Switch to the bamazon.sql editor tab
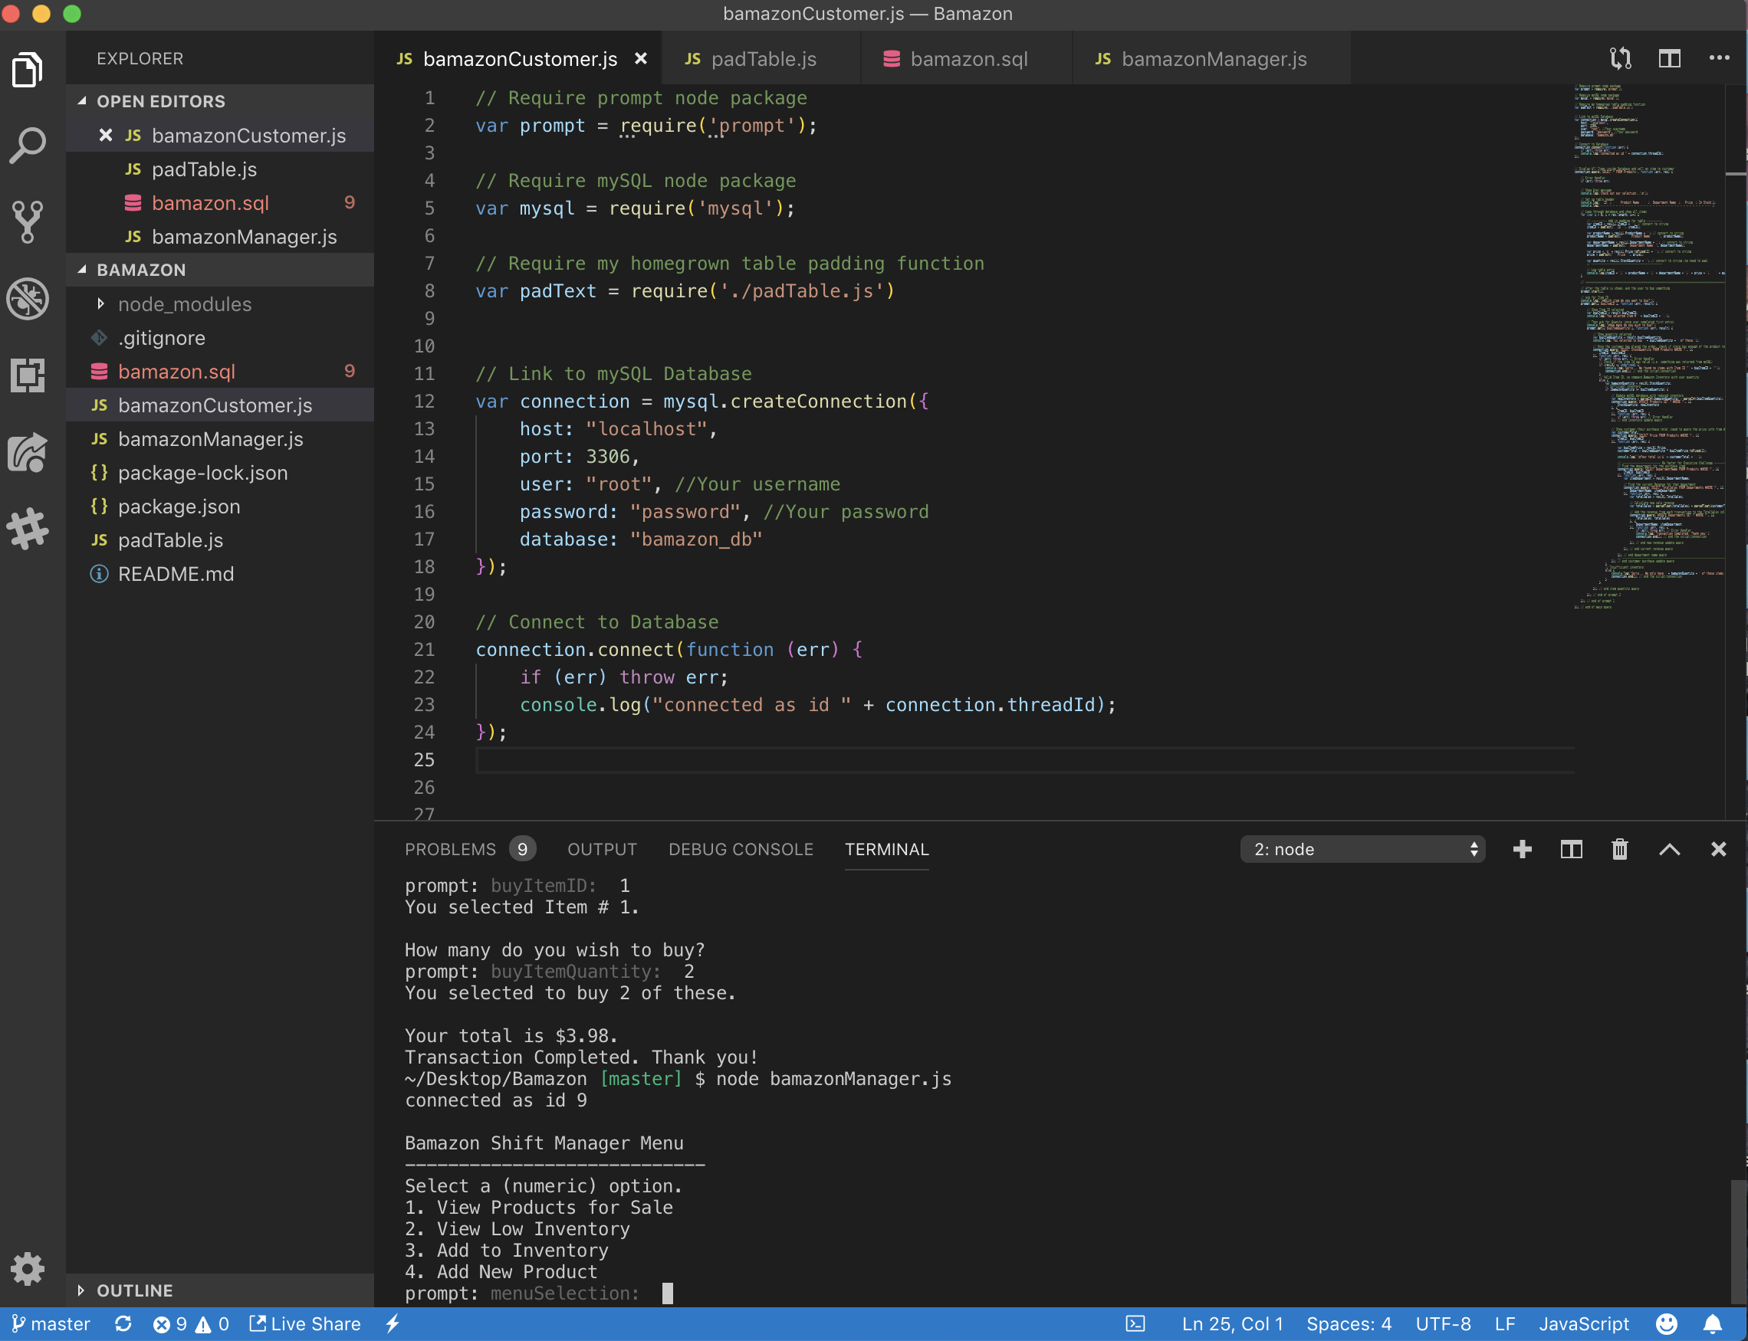This screenshot has width=1748, height=1341. [x=968, y=59]
